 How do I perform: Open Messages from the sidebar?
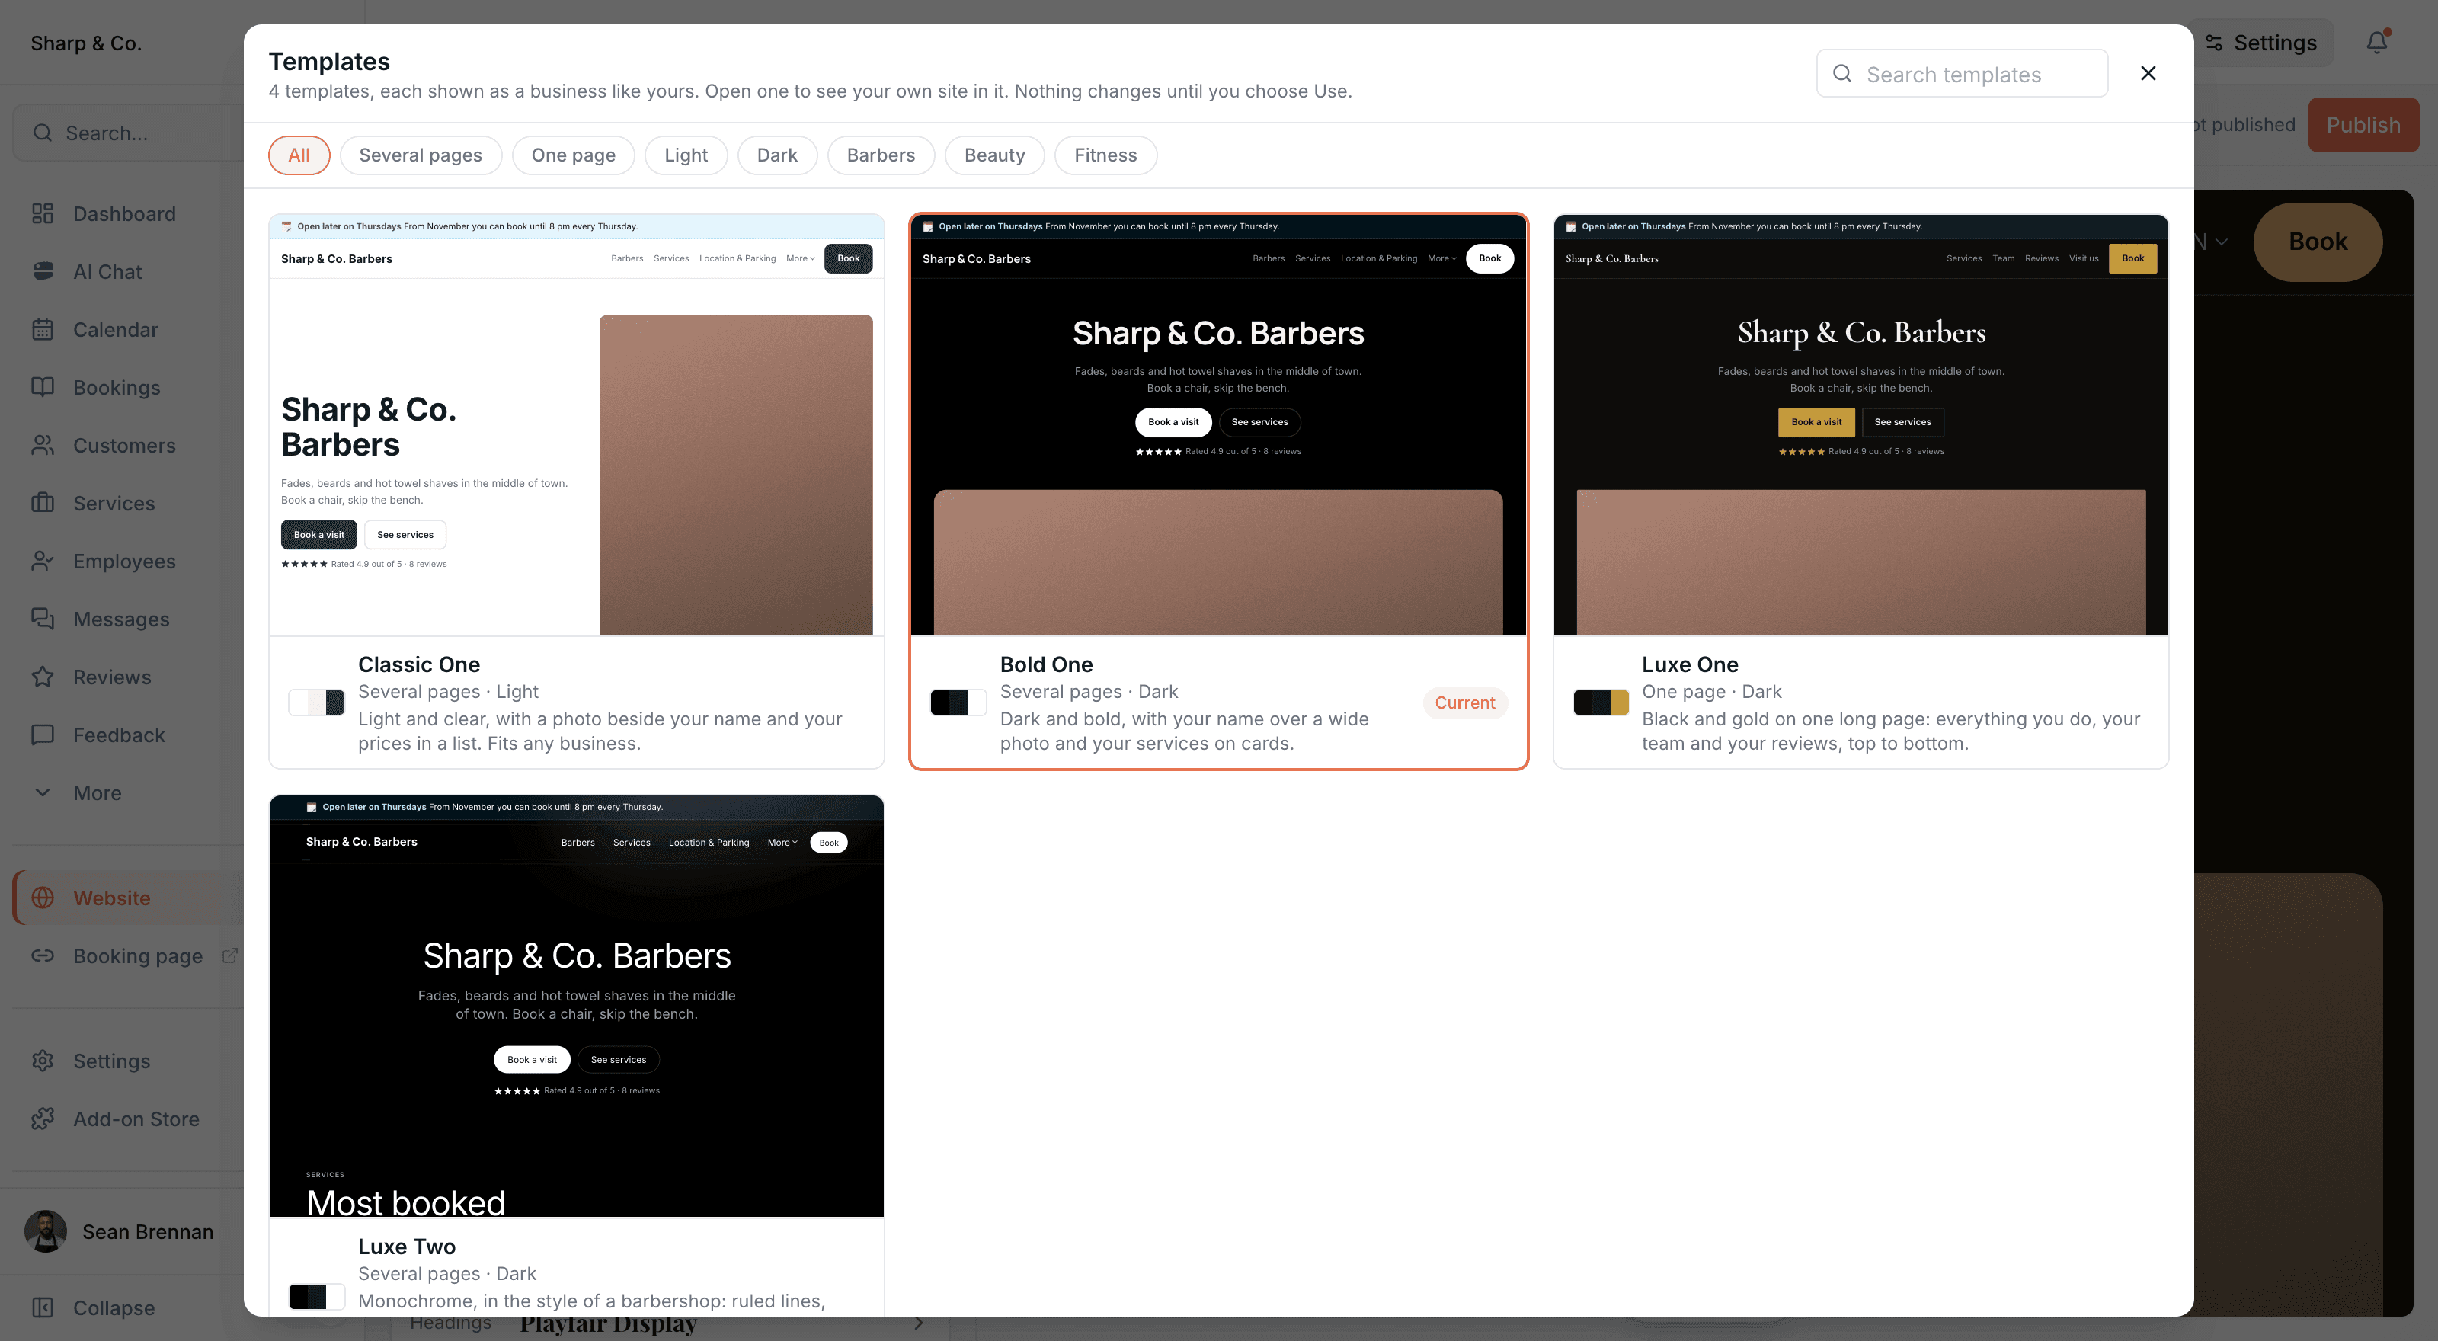click(122, 619)
